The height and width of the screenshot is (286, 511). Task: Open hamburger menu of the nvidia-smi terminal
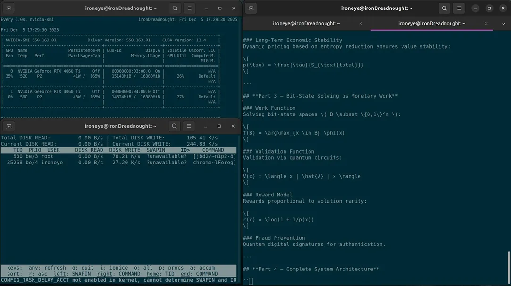(x=189, y=8)
